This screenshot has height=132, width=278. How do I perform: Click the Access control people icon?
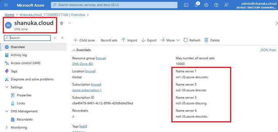pos(7,63)
